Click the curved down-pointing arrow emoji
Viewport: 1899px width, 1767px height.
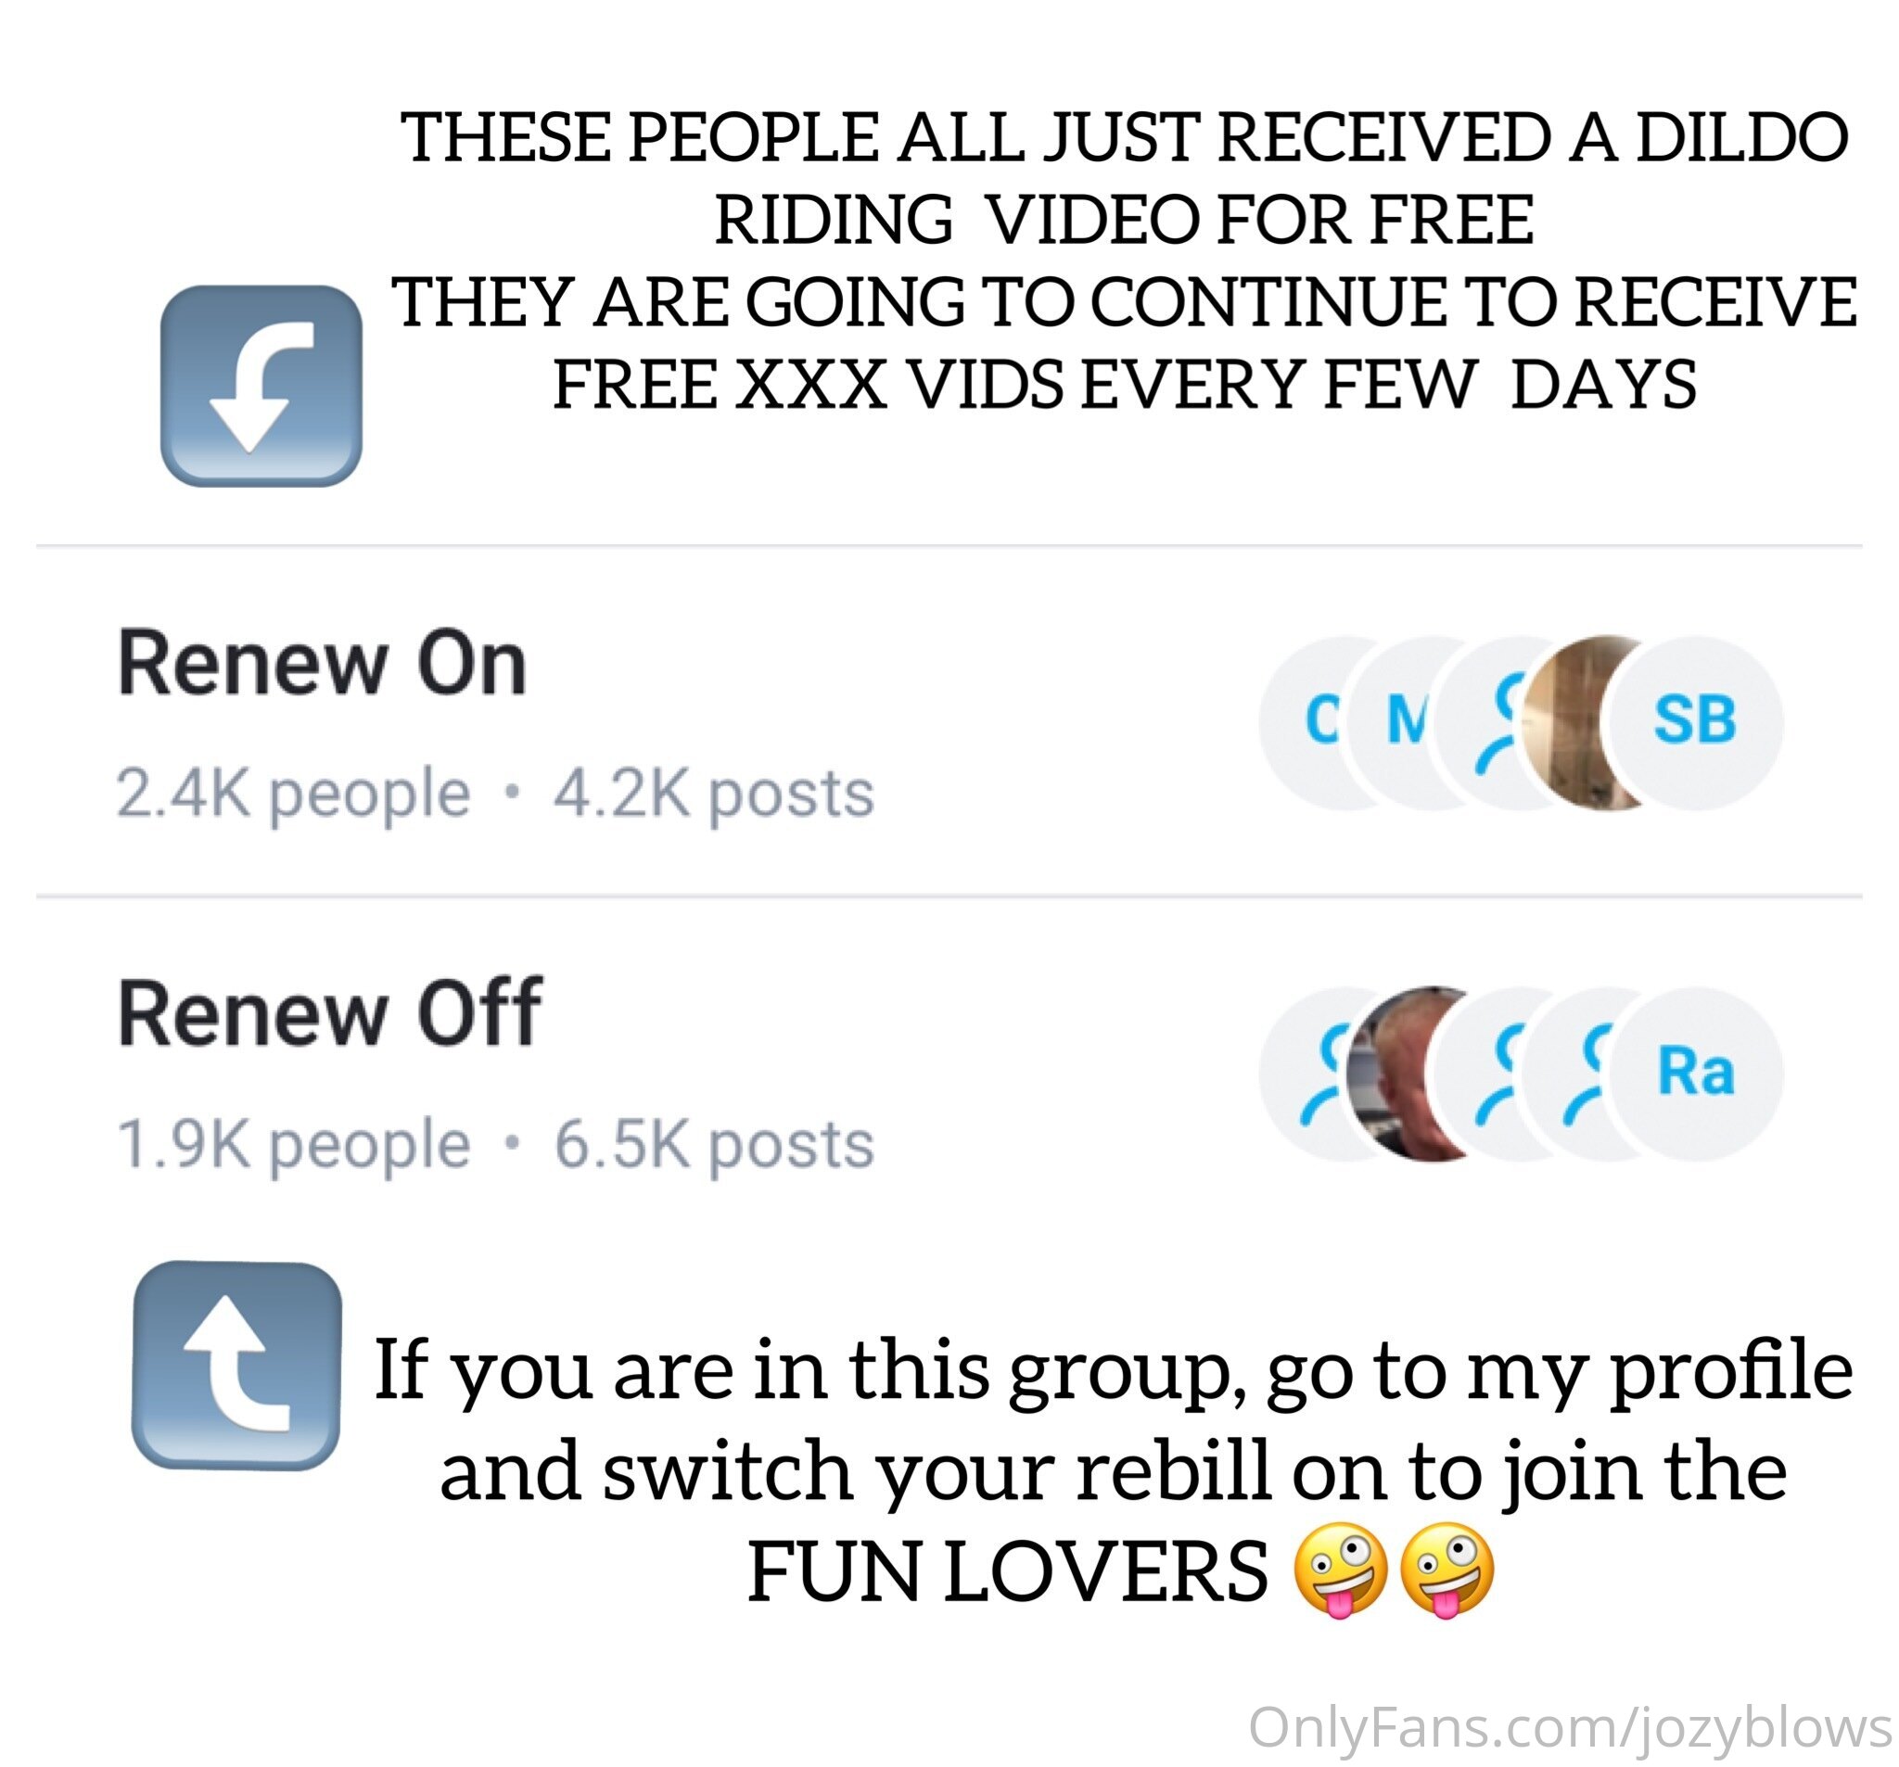point(261,386)
